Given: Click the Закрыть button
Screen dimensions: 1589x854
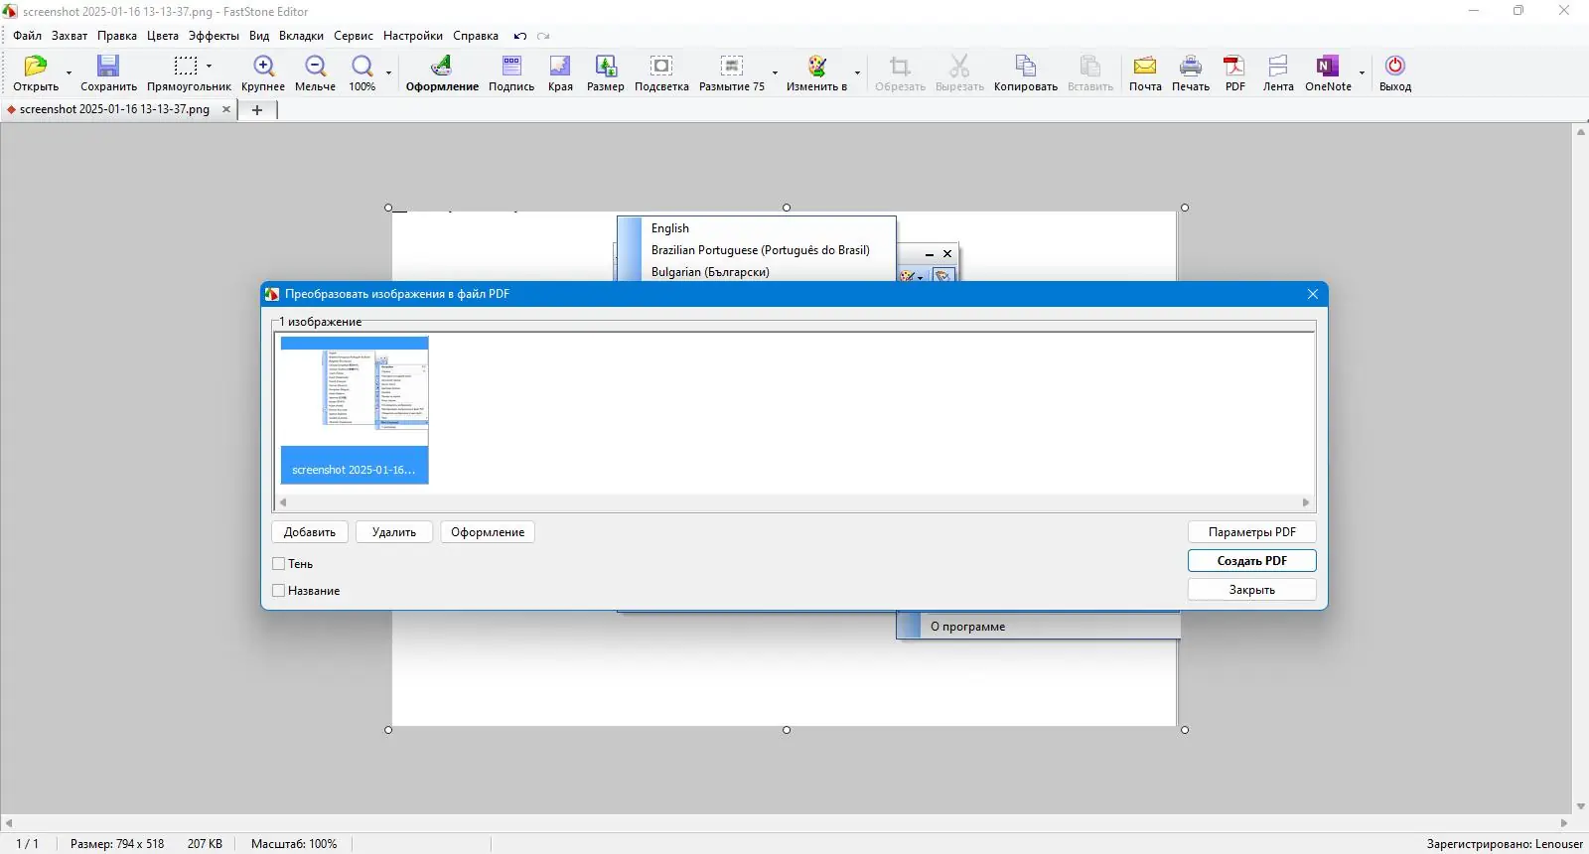Looking at the screenshot, I should point(1252,590).
